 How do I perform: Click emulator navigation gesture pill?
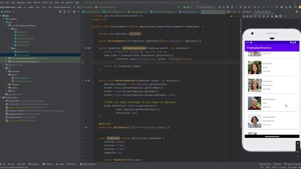click(x=272, y=137)
